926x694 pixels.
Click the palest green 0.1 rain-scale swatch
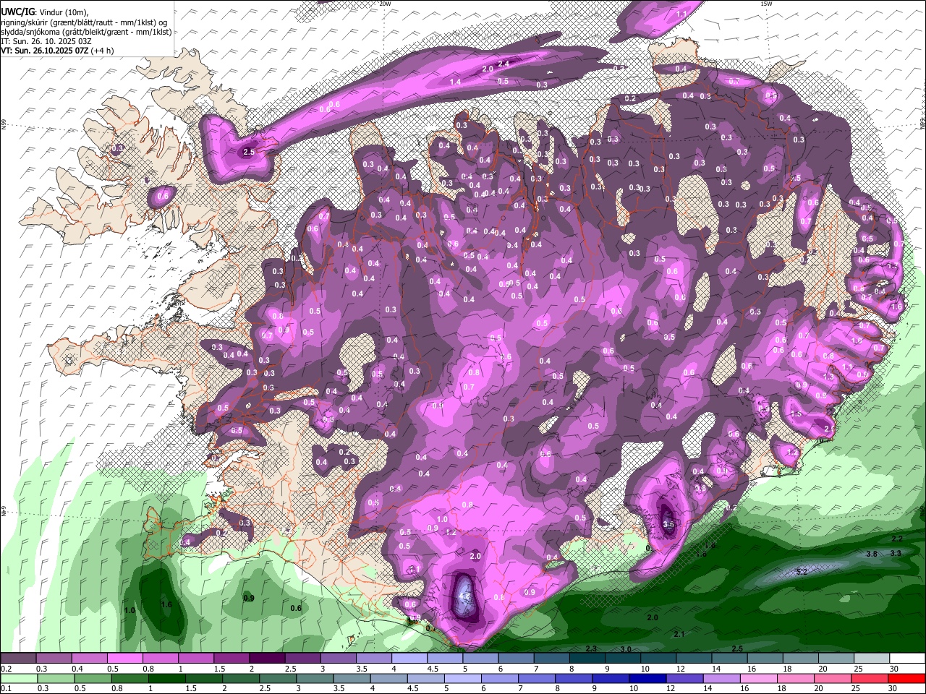coord(18,679)
